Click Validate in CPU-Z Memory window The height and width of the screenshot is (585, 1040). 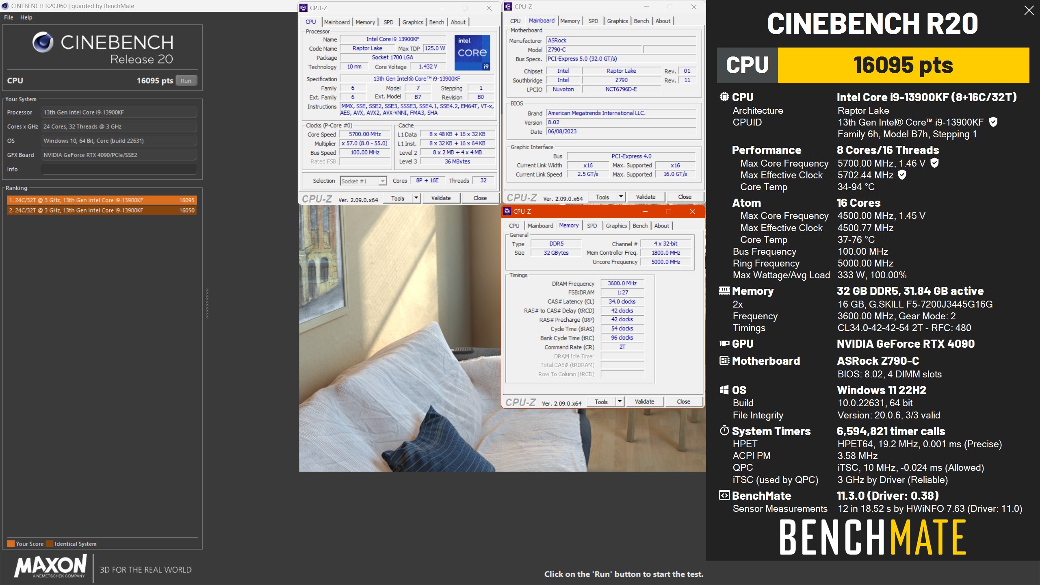point(644,401)
